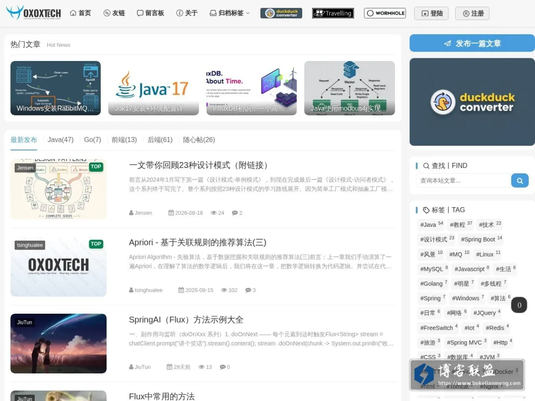
Task: Open Java使用modbus4j hot article card
Action: coord(350,88)
